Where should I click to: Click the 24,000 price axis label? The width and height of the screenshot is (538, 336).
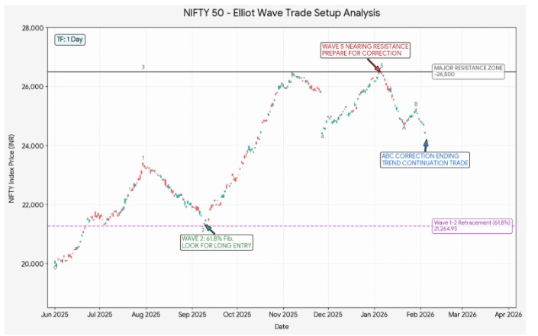click(x=31, y=146)
